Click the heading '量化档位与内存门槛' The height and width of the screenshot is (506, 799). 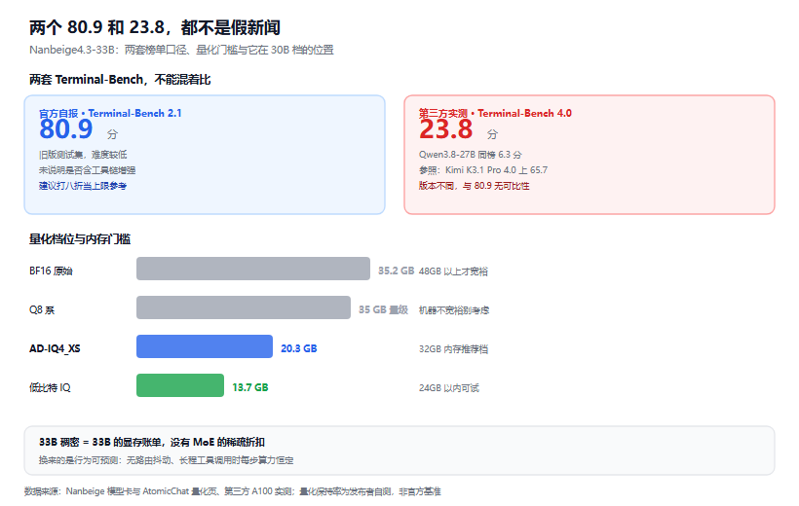tap(80, 239)
